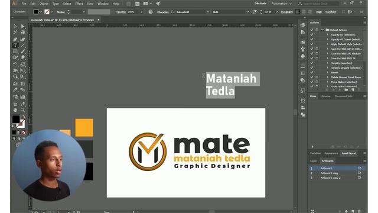378x213 pixels.
Task: Open the Type menu
Action: click(x=56, y=4)
